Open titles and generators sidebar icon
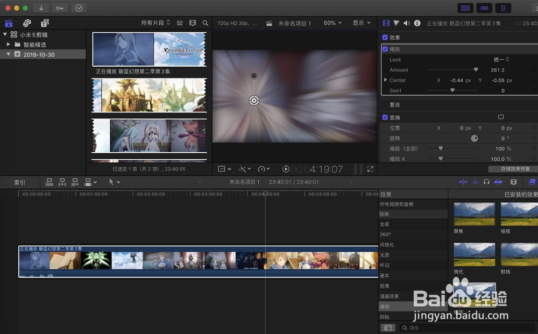538x334 pixels. (x=45, y=23)
